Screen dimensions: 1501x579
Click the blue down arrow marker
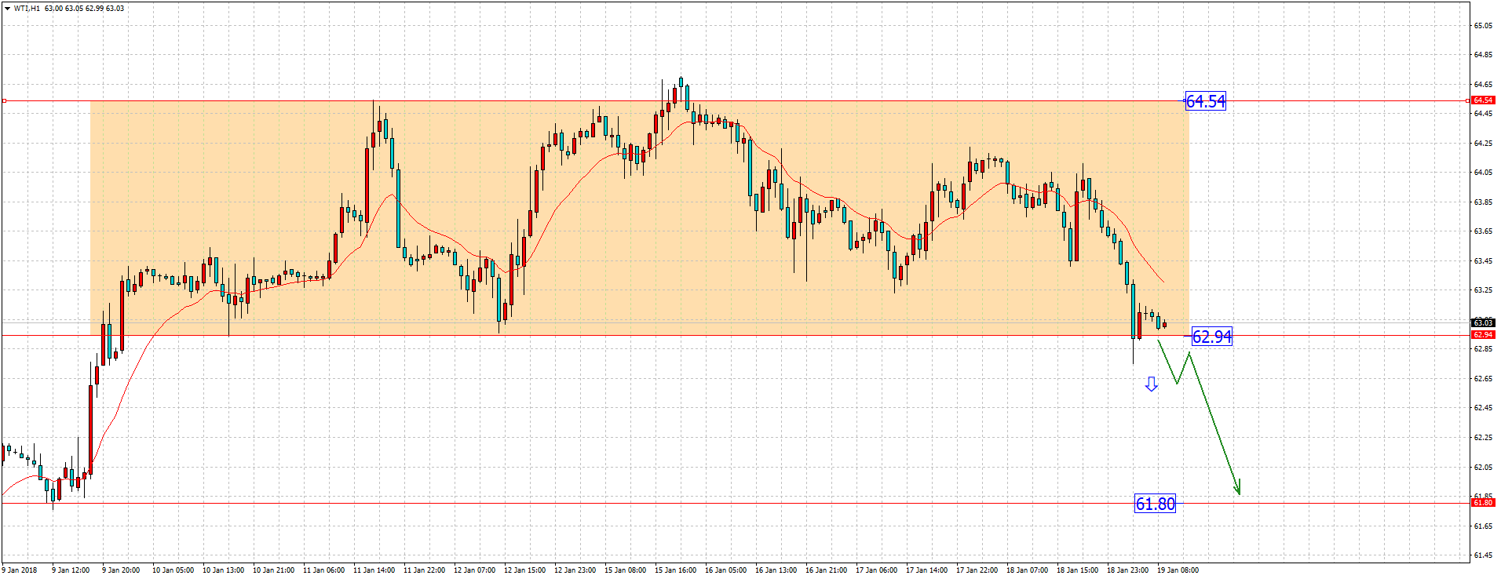tap(1151, 384)
